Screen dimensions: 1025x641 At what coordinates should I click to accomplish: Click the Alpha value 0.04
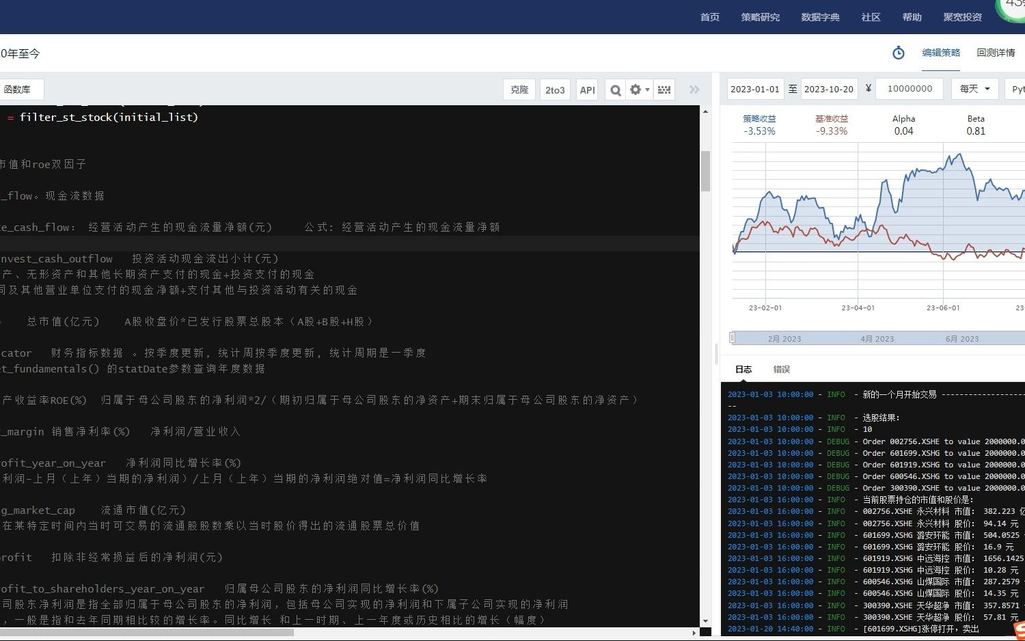tap(903, 131)
